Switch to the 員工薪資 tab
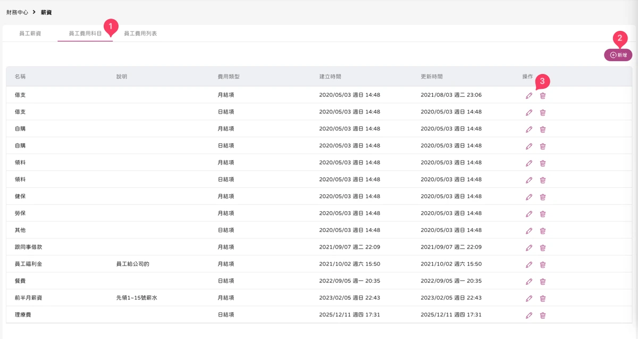The image size is (638, 339). coord(30,34)
